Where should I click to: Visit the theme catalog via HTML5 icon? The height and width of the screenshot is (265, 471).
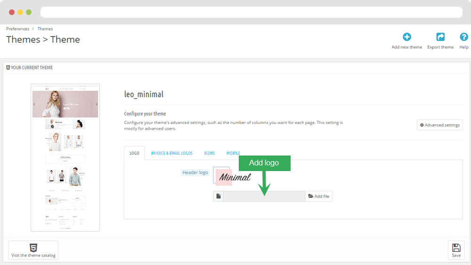coord(33,250)
